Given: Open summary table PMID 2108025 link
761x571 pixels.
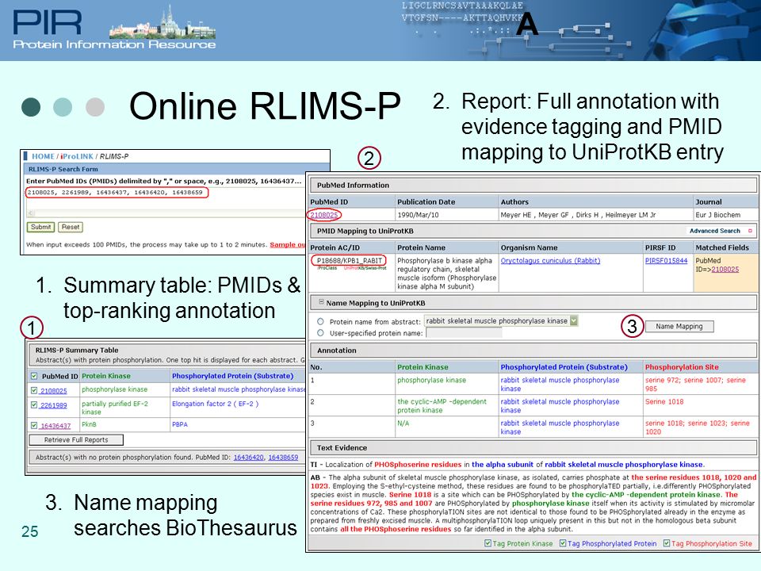Looking at the screenshot, I should (54, 391).
